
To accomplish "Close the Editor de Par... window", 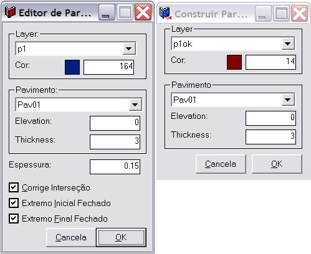I will [143, 12].
